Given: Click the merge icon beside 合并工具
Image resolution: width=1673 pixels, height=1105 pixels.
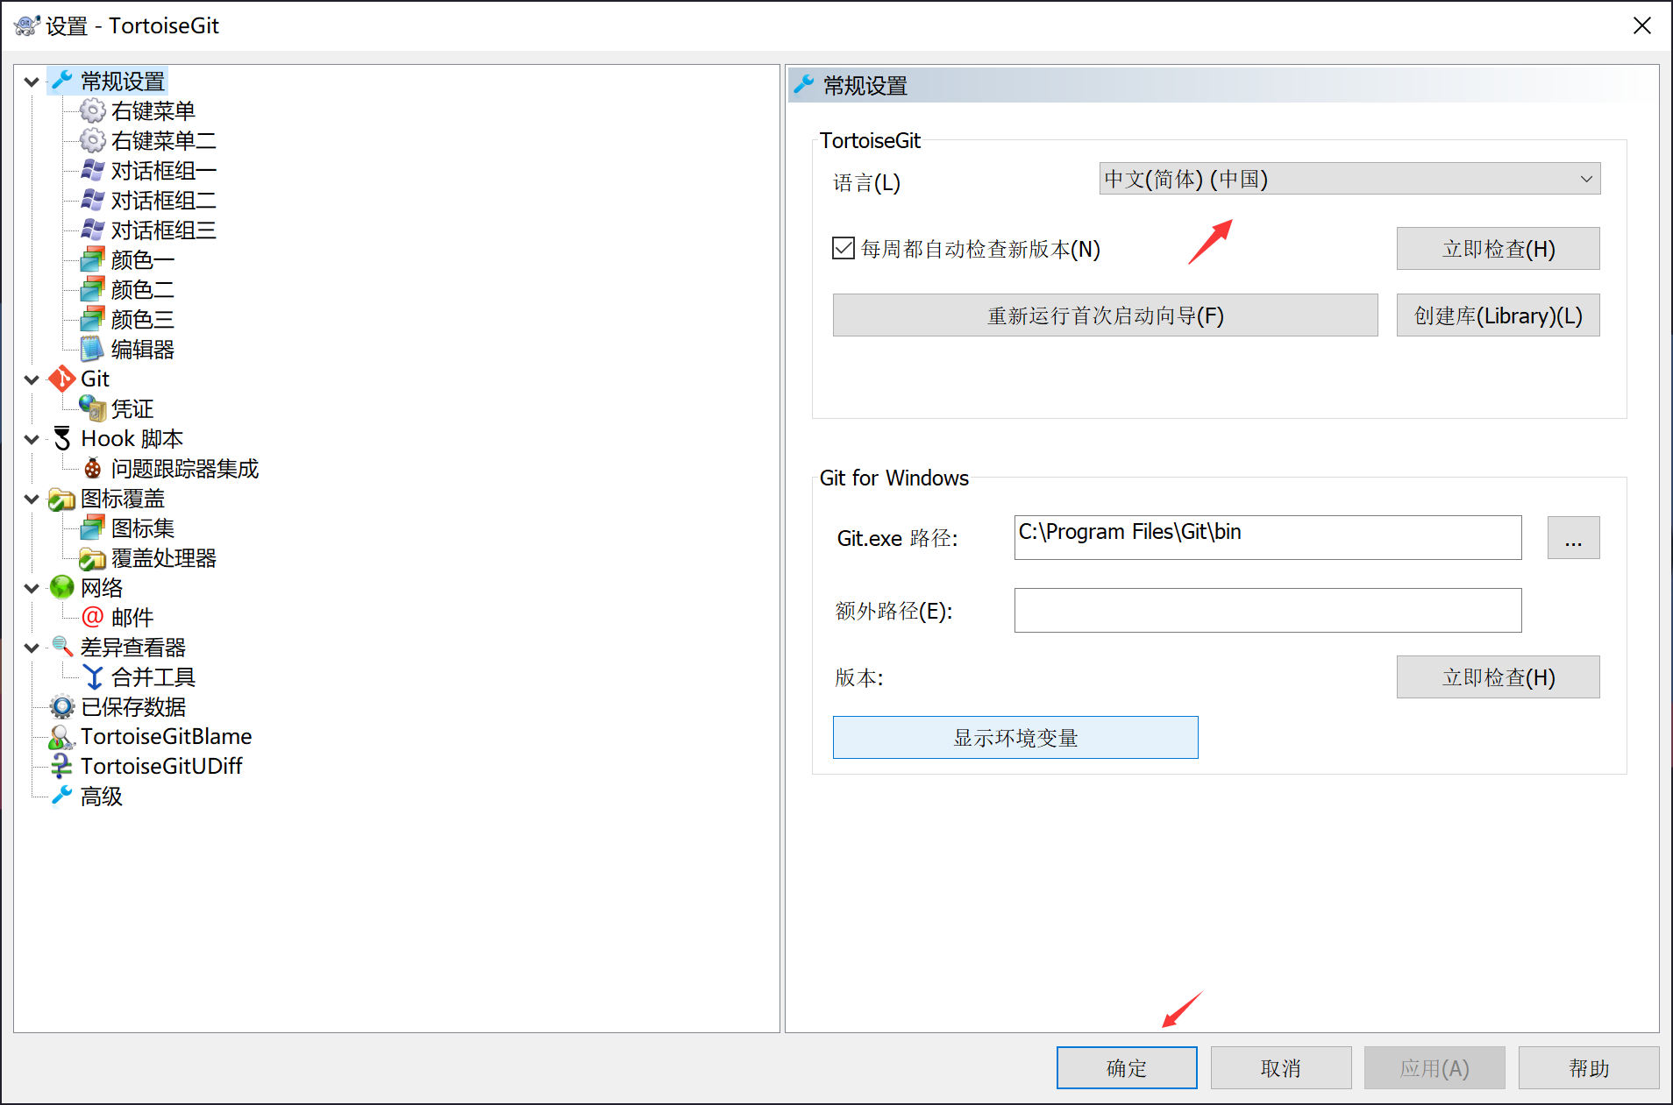Looking at the screenshot, I should (92, 677).
